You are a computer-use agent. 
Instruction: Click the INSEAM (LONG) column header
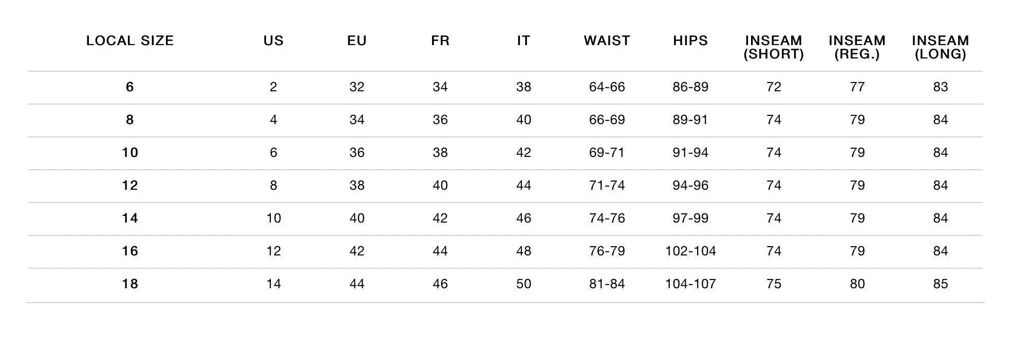[940, 47]
